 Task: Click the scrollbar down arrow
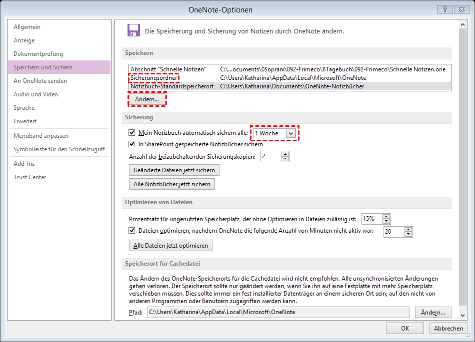click(x=462, y=316)
